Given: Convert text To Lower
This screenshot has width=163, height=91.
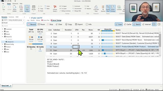Looking at the screenshot, I should tap(63, 9).
